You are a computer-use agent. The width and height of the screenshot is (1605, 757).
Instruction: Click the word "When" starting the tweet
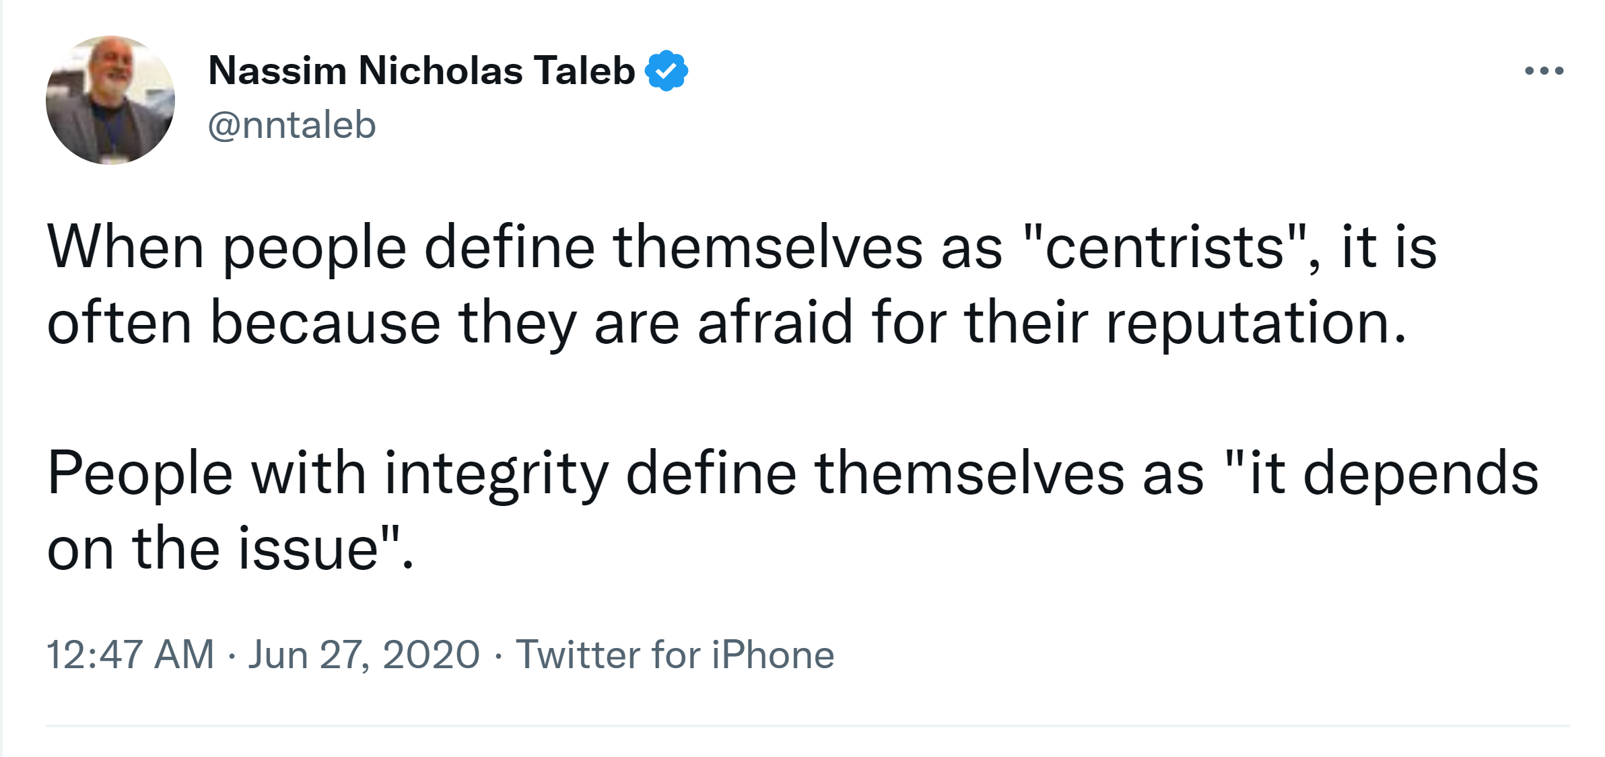pos(125,248)
